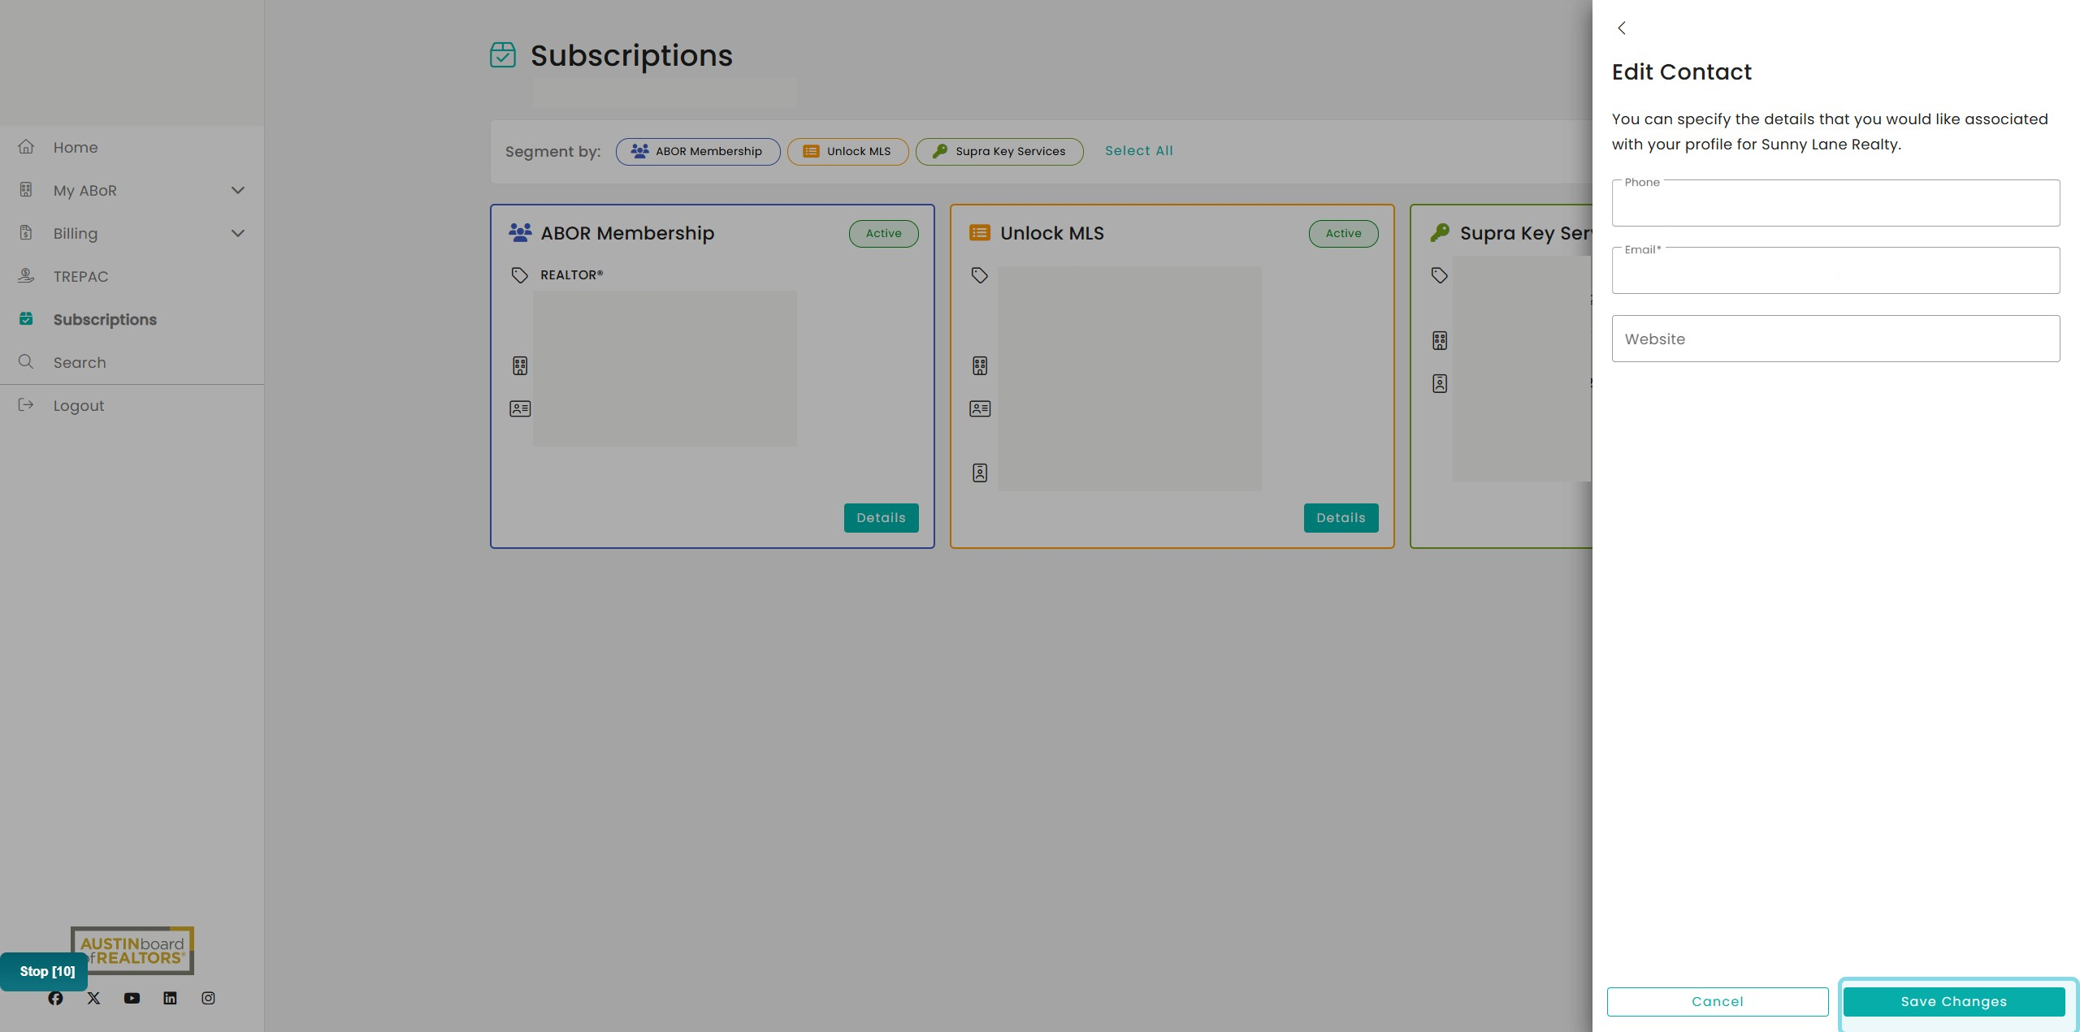This screenshot has width=2080, height=1032.
Task: Open the LinkedIn social icon
Action: point(170,998)
